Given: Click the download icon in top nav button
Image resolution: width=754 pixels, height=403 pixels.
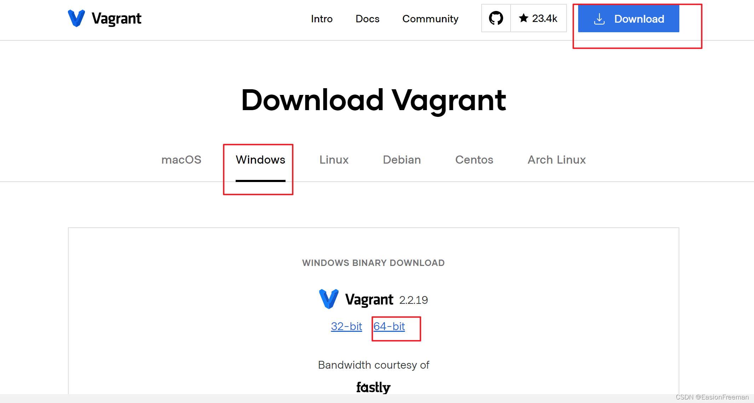Looking at the screenshot, I should tap(598, 19).
